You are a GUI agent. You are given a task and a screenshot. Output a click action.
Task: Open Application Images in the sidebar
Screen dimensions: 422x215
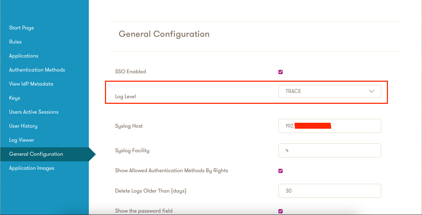point(32,168)
